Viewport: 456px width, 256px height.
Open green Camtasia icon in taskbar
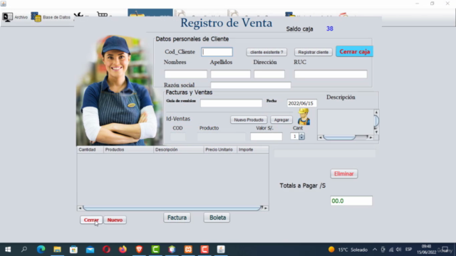155,250
